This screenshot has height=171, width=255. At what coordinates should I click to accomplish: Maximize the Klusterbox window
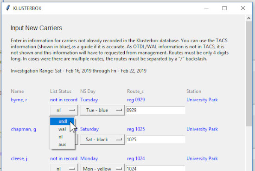click(x=224, y=8)
